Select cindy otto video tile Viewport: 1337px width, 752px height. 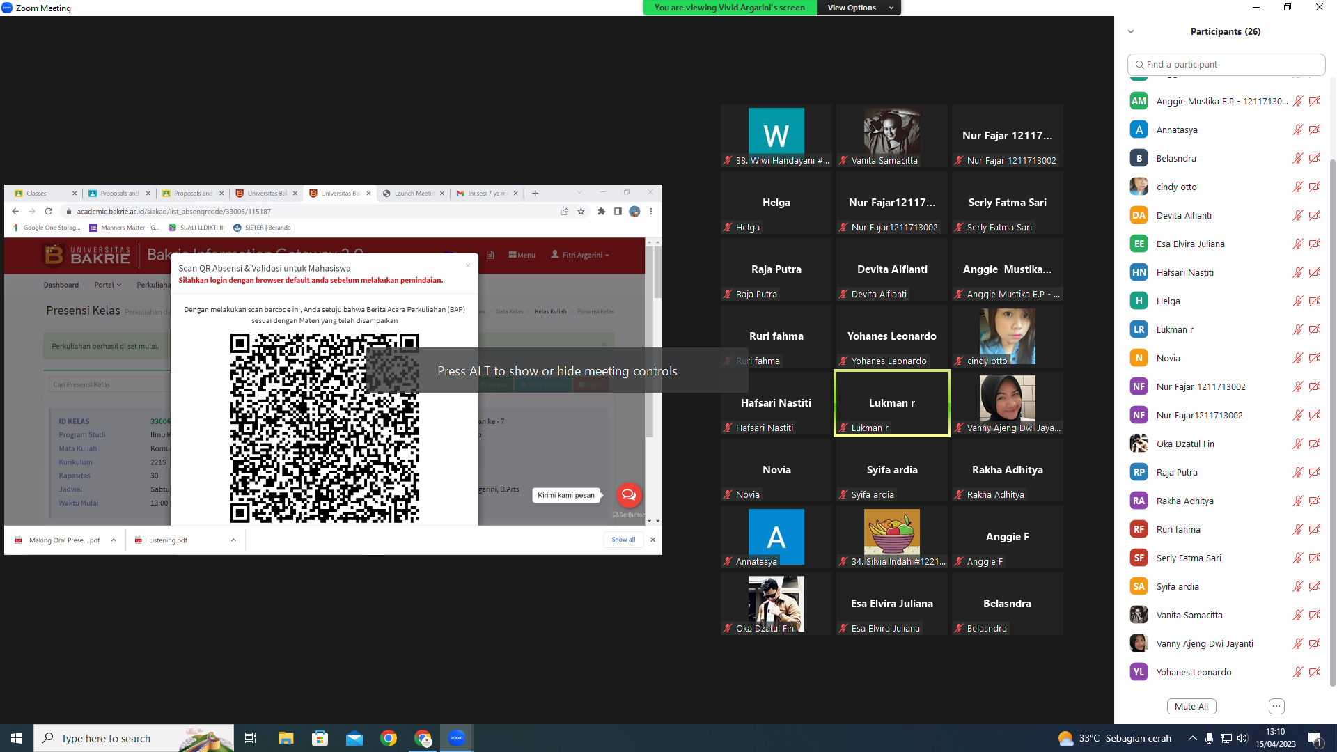(x=1007, y=336)
